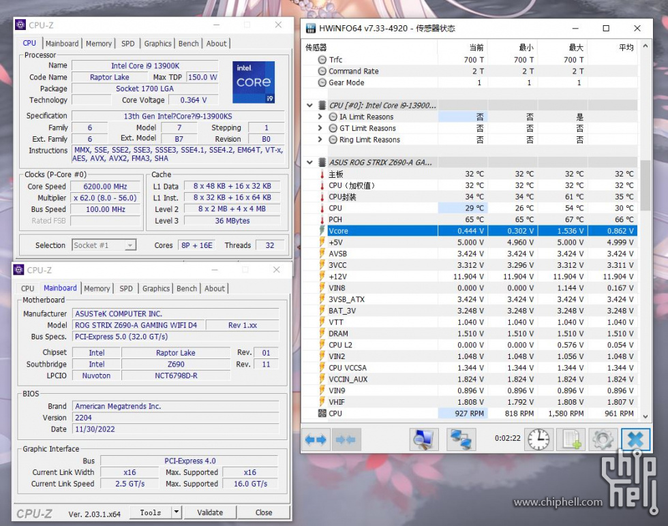Image resolution: width=668 pixels, height=526 pixels.
Task: Click fan icon beside CPU RPM row
Action: pyautogui.click(x=322, y=413)
